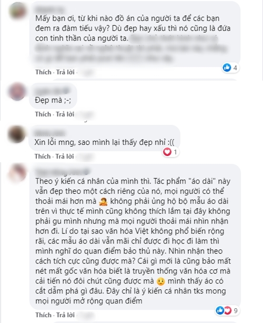Click 'Thích' under the 'Xin lỗi mng' comment
The image size is (263, 323).
(x=43, y=156)
